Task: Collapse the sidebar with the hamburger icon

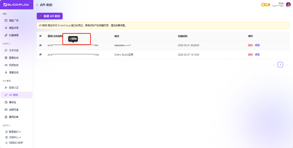Action: click(x=37, y=5)
